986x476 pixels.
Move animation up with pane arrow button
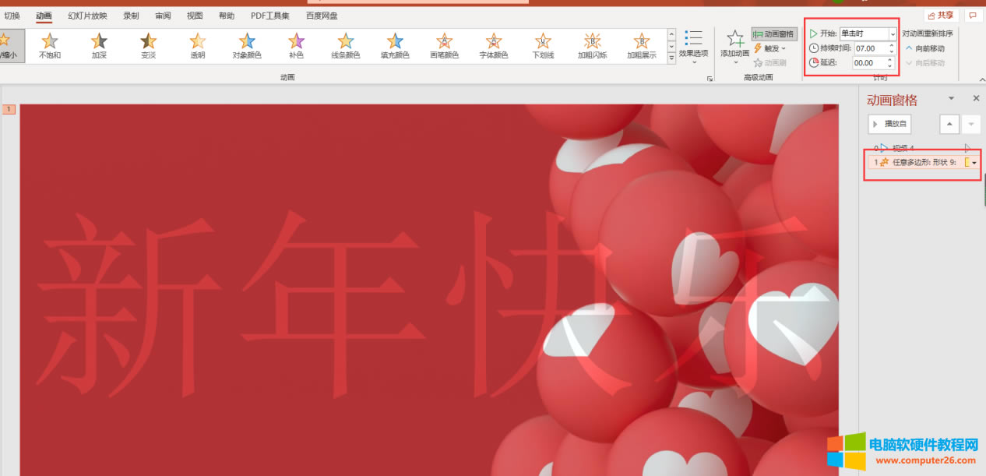[x=949, y=124]
